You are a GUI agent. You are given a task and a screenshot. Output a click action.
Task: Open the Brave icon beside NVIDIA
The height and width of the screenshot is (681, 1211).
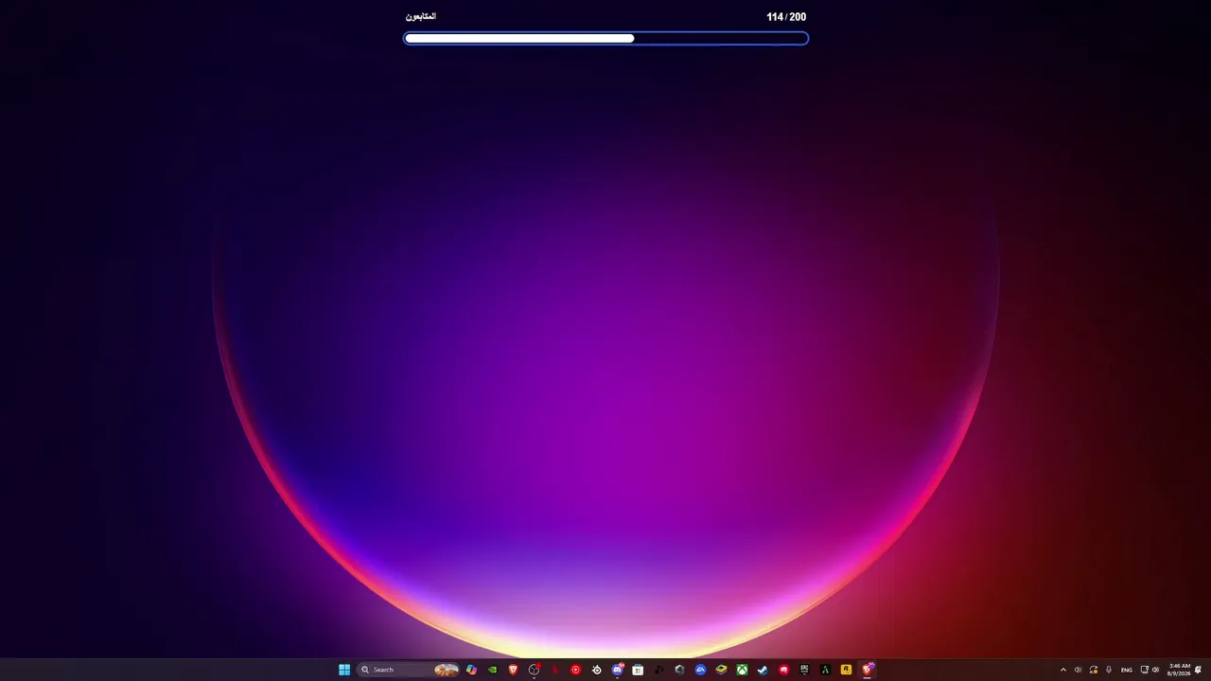(513, 670)
